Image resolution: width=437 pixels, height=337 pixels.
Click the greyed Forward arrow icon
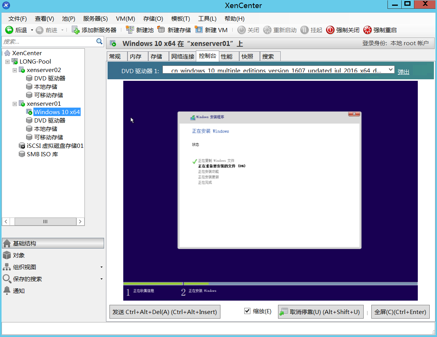coord(40,30)
